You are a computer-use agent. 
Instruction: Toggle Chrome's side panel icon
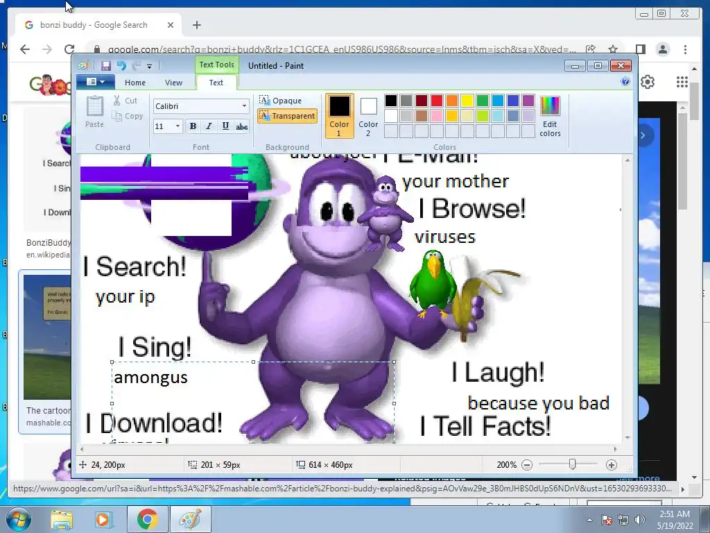pyautogui.click(x=640, y=49)
